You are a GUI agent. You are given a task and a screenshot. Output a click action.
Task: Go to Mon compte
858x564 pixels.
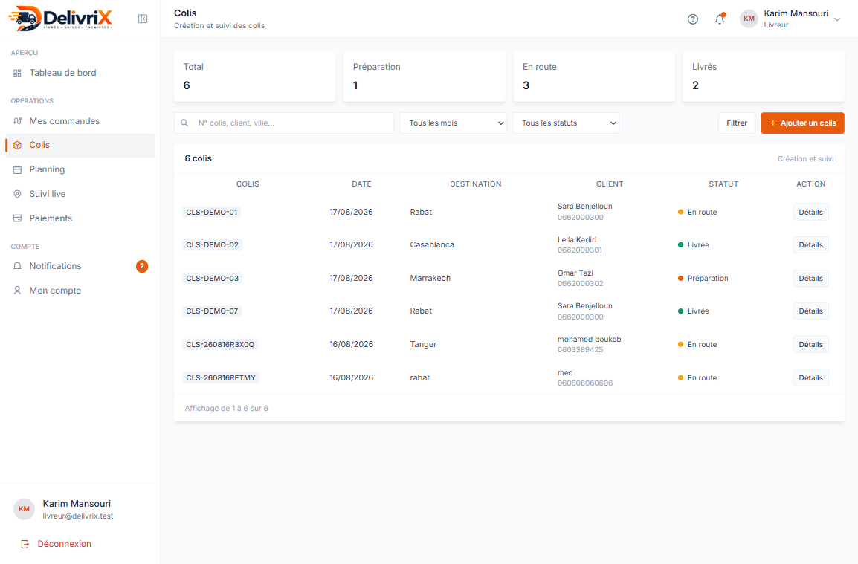click(80, 291)
